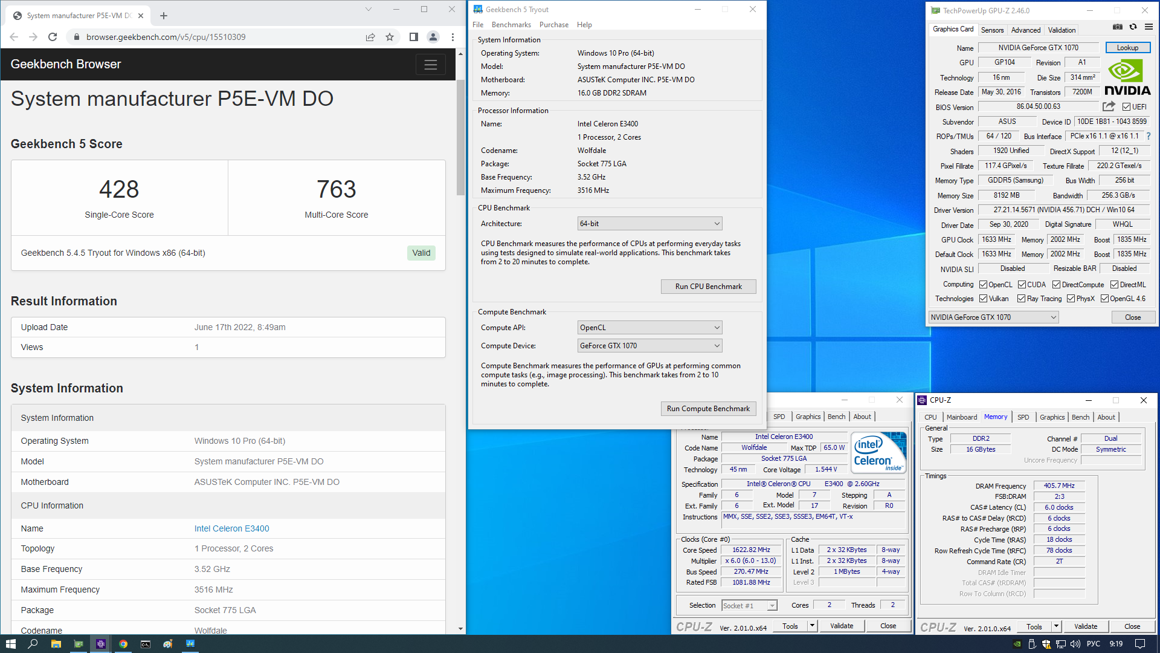This screenshot has width=1160, height=653.
Task: Switch to the CPU-Z Mainboard tab
Action: [x=962, y=417]
